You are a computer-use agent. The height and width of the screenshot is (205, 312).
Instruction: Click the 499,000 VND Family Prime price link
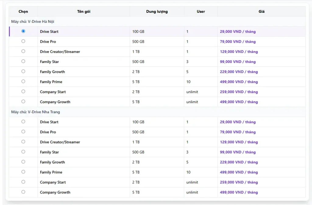(239, 82)
